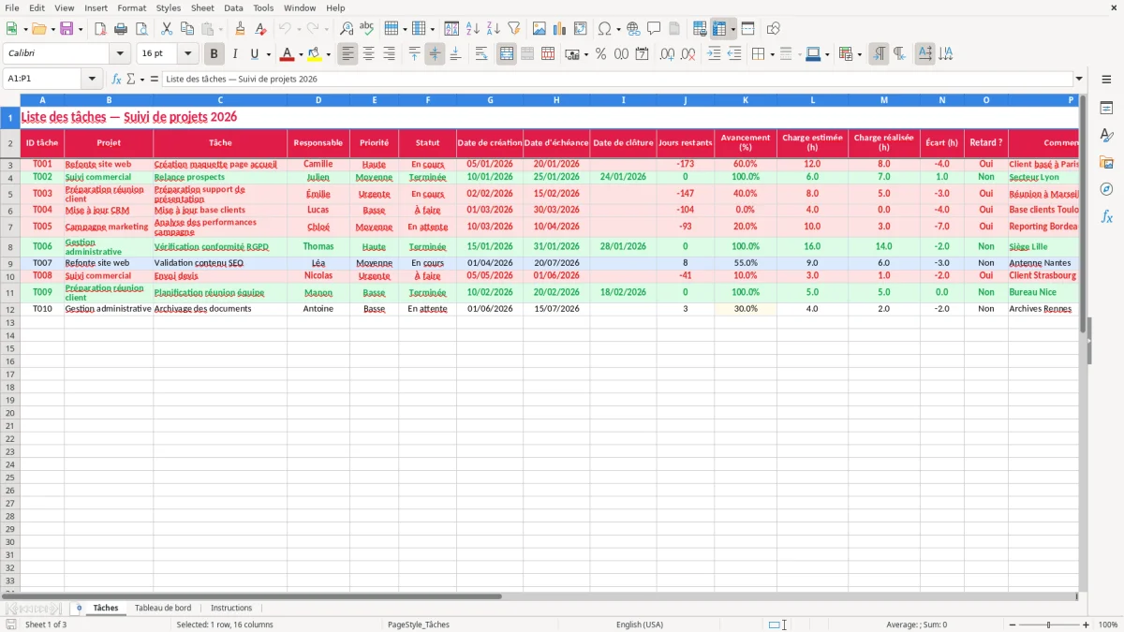Insert an image
Viewport: 1124px width, 632px height.
540,29
